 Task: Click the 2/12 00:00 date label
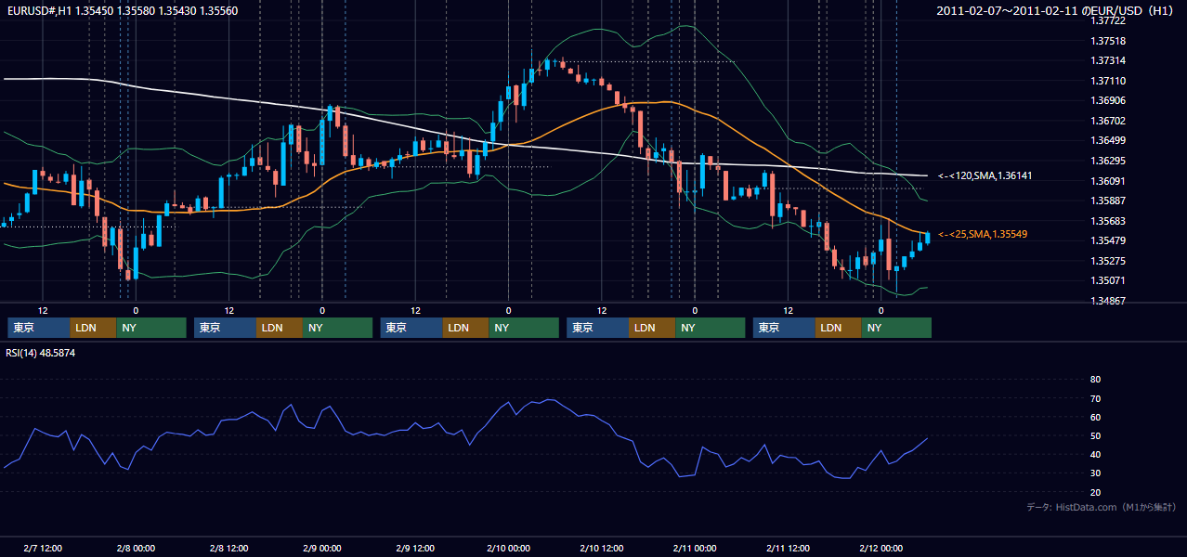(880, 549)
